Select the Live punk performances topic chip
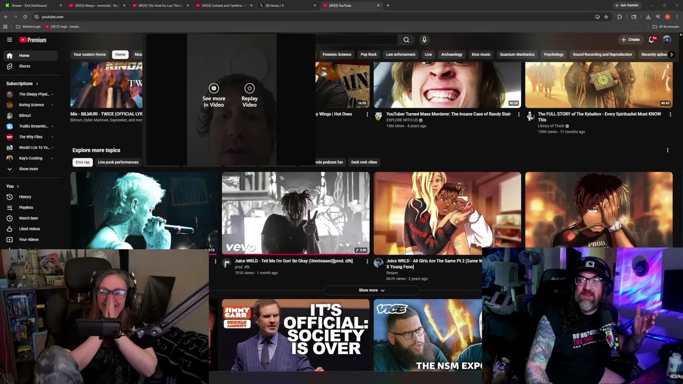This screenshot has height=384, width=683. point(118,162)
